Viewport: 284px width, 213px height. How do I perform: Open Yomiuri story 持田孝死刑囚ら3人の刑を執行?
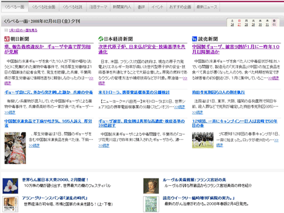coord(219,93)
